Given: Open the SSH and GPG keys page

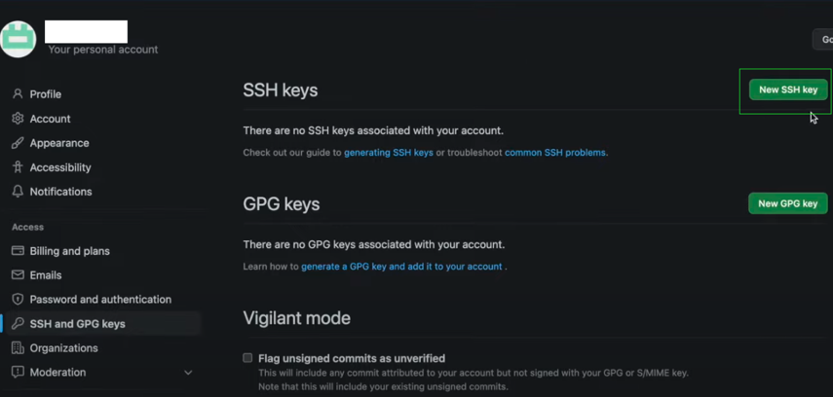Looking at the screenshot, I should click(x=77, y=324).
